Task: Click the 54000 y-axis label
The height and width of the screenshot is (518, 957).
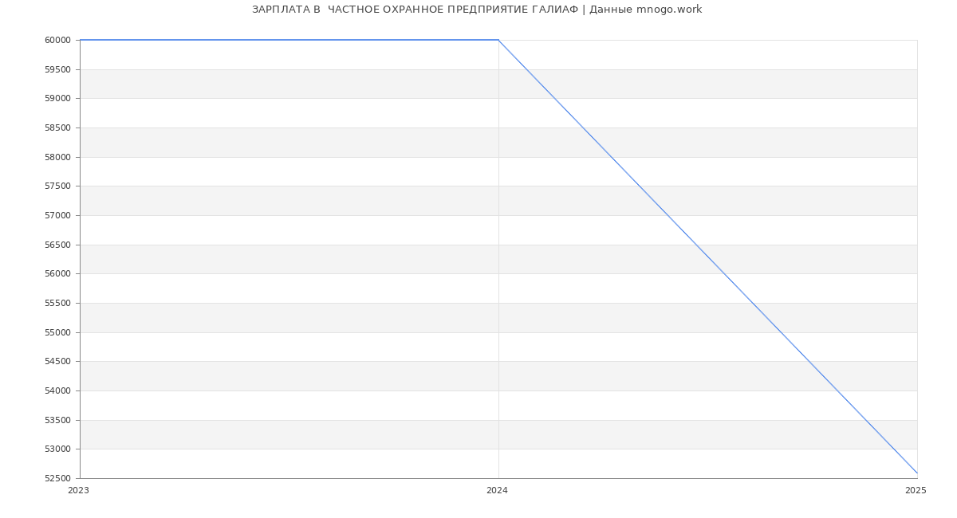Action: click(x=58, y=391)
